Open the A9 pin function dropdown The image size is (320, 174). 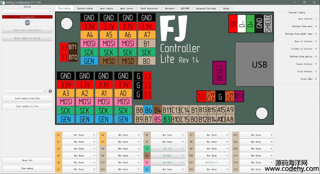[x=123, y=156]
